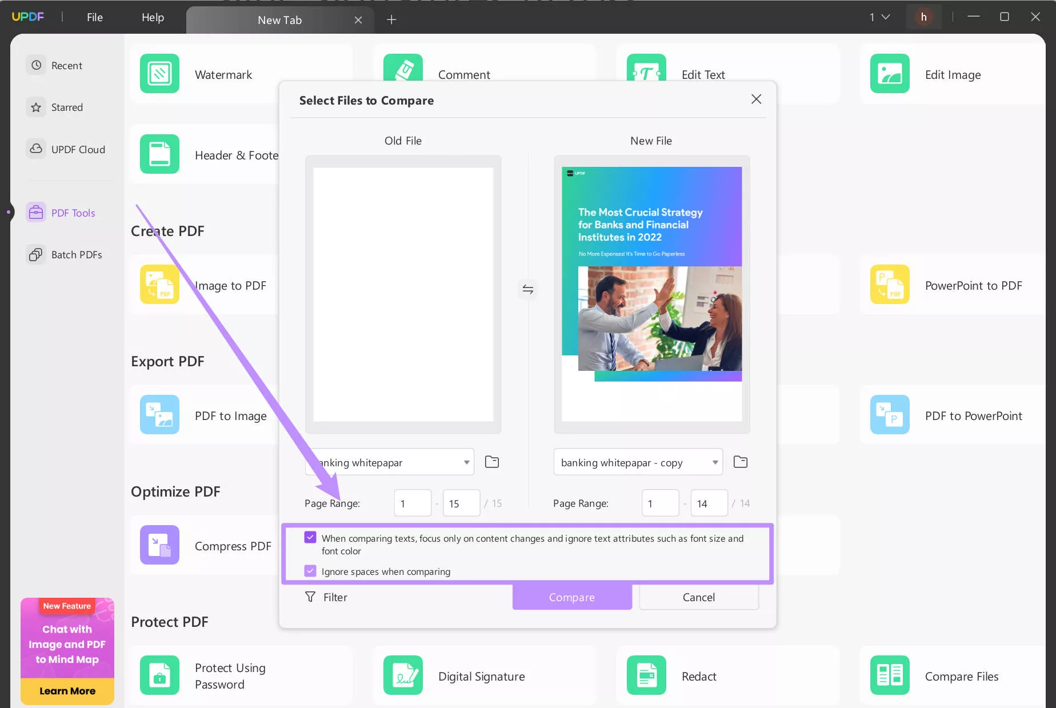Browse folder for the New File
1056x708 pixels.
coord(741,462)
